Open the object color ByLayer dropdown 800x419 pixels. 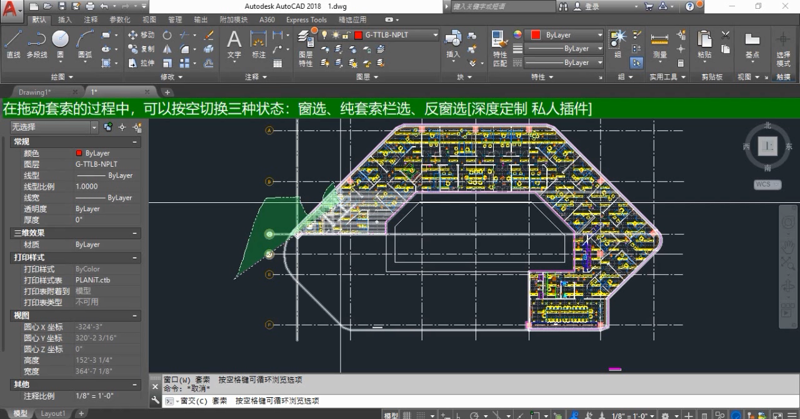tap(599, 35)
